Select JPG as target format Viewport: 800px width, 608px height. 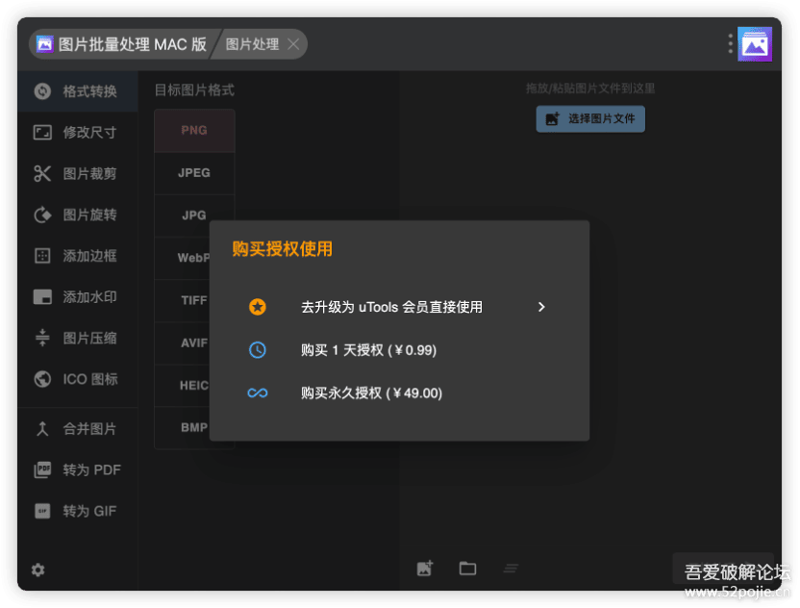coord(194,215)
